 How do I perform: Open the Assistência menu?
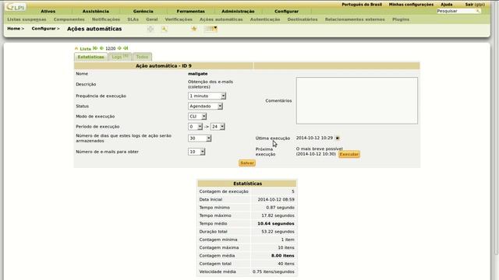(x=95, y=11)
